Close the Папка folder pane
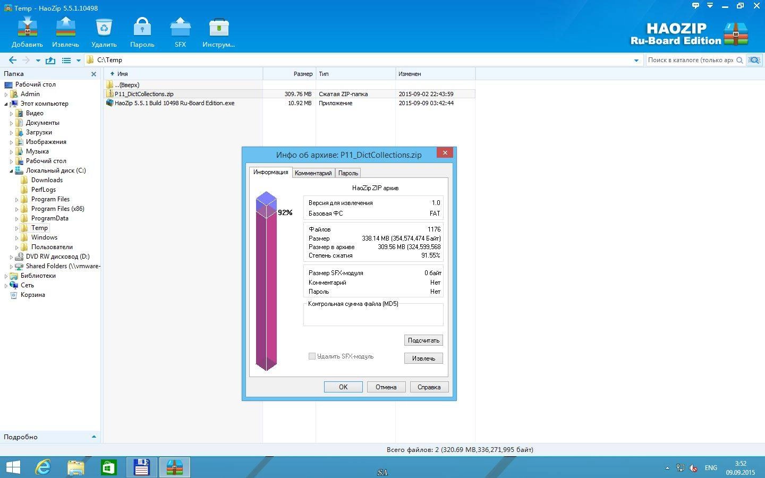765x478 pixels. 93,74
